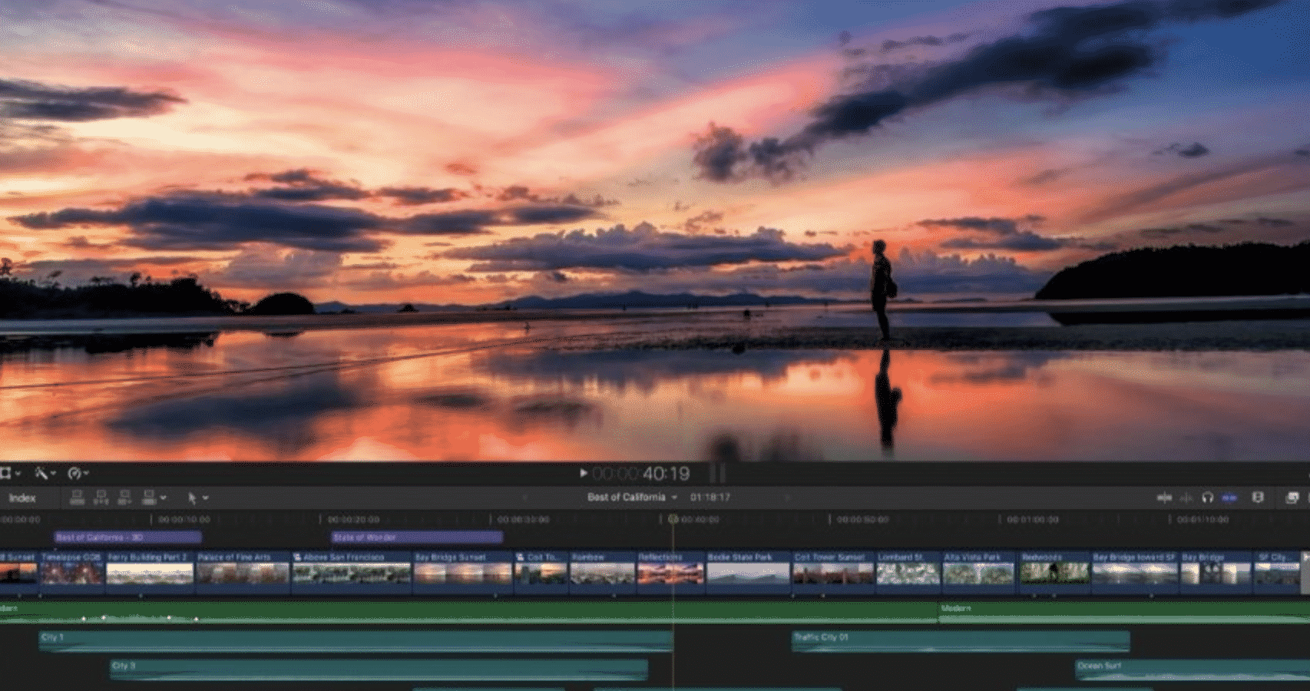Select the Traffic City 01 audio clip

(960, 641)
